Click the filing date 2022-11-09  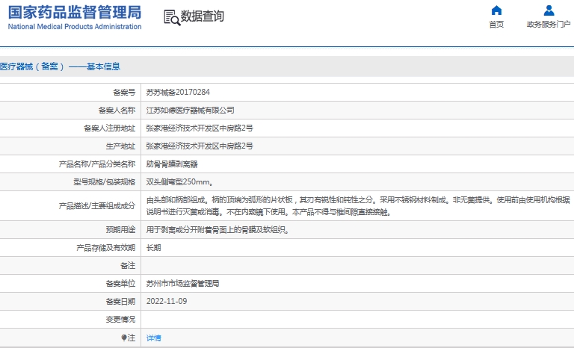[167, 301]
